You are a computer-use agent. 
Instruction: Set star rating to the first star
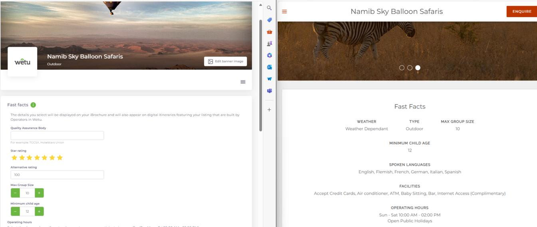(14, 158)
